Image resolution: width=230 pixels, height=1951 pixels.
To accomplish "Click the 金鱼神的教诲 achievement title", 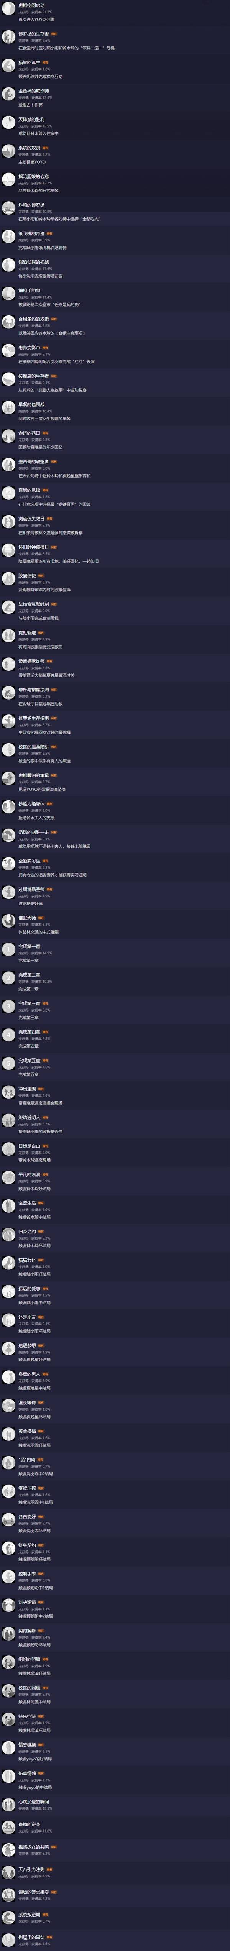I will pyautogui.click(x=34, y=91).
